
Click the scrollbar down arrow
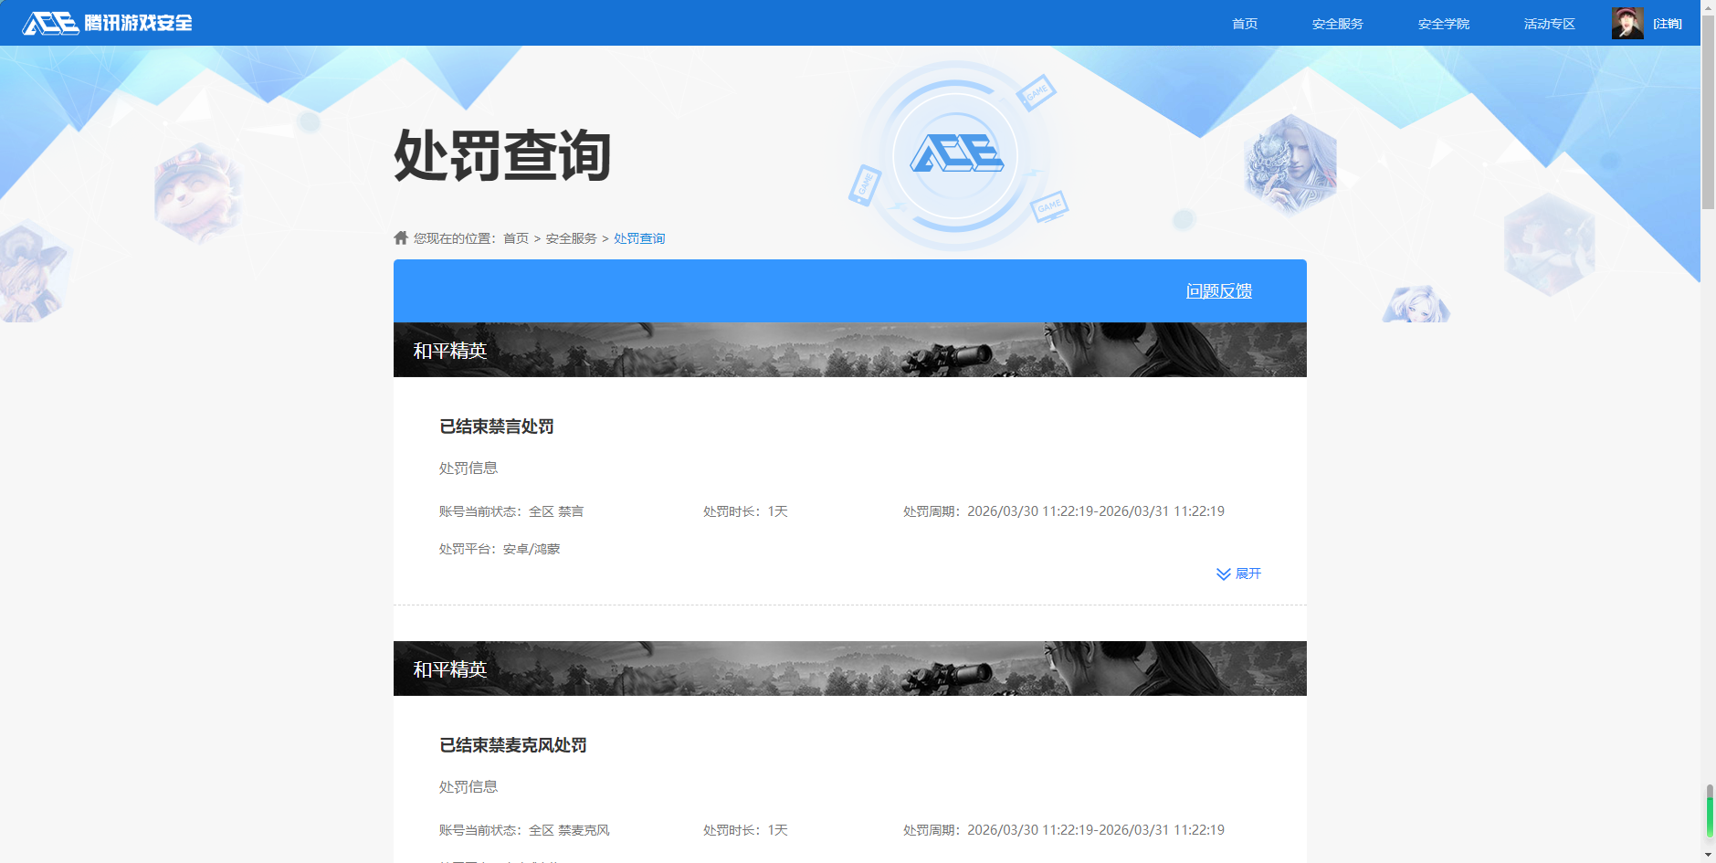[1708, 855]
